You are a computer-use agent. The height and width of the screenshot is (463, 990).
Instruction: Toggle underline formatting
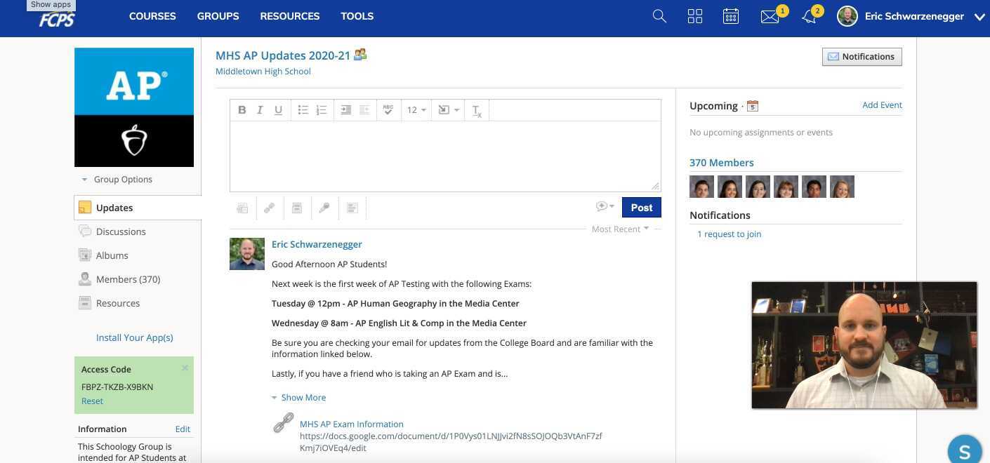tap(278, 110)
